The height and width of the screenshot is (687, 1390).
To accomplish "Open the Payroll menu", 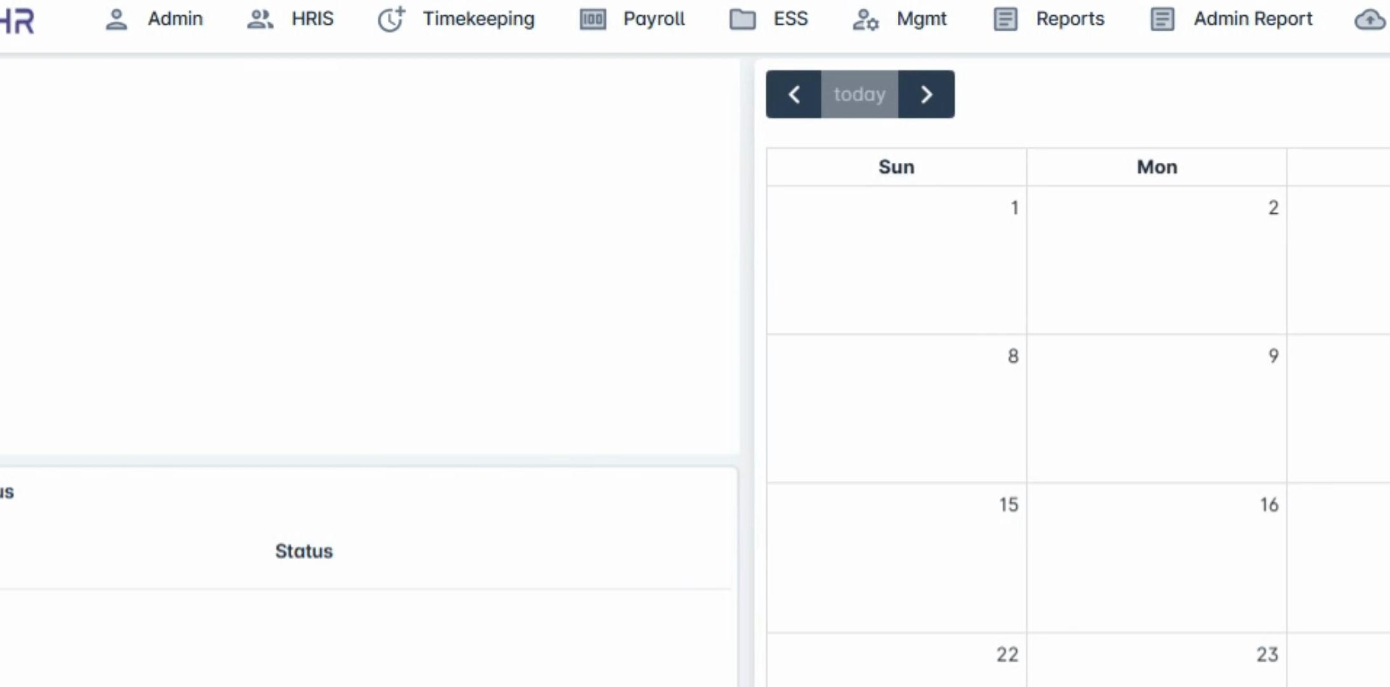I will 654,19.
